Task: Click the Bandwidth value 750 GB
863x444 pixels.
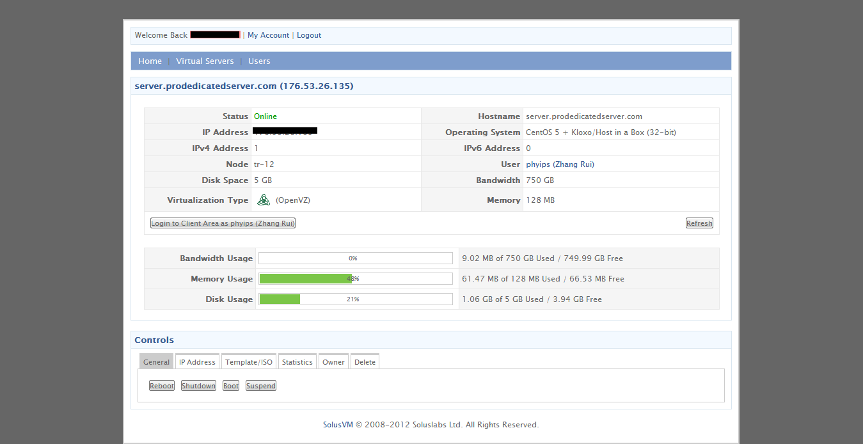Action: pyautogui.click(x=540, y=180)
